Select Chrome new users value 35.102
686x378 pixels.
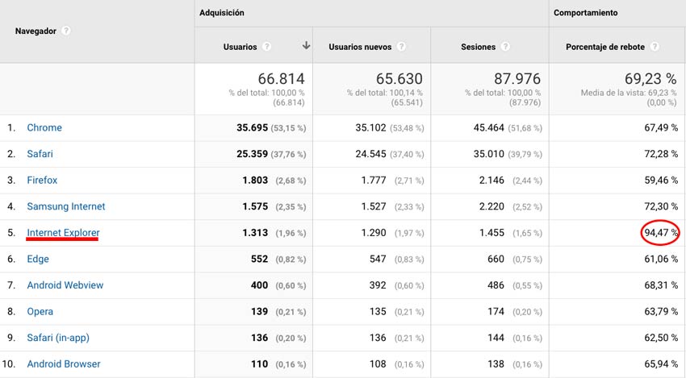click(x=370, y=127)
